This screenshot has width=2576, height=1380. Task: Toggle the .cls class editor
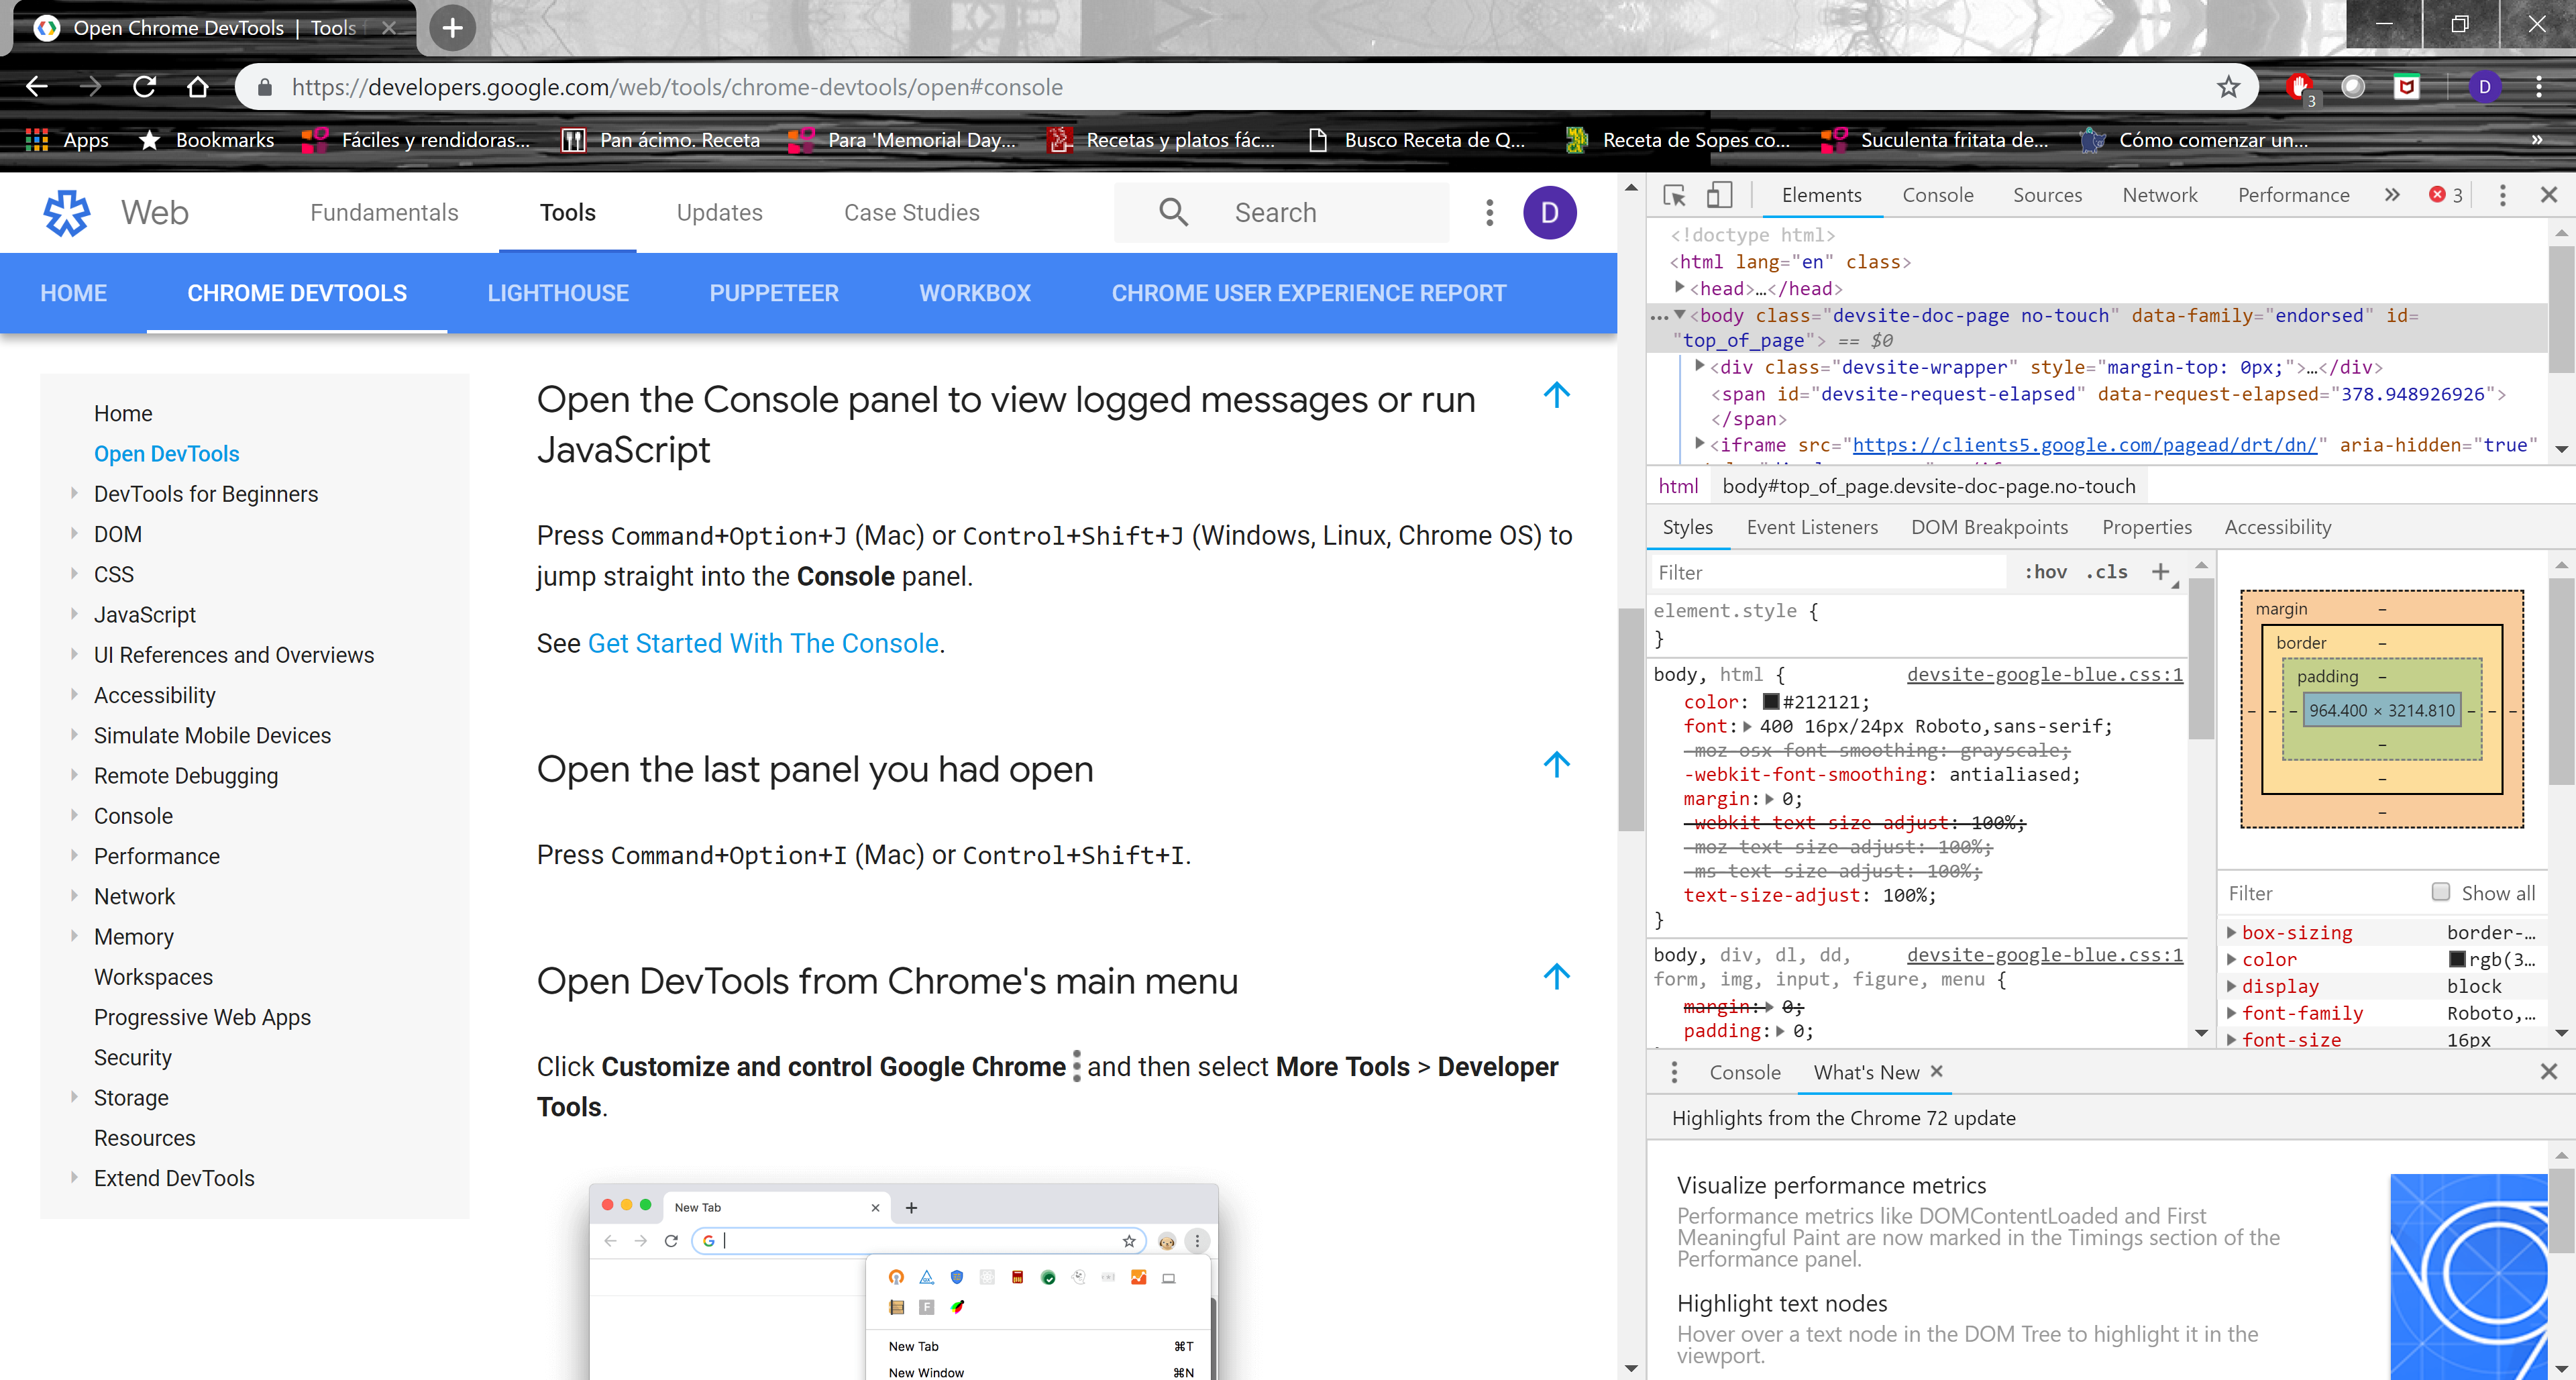[2107, 572]
